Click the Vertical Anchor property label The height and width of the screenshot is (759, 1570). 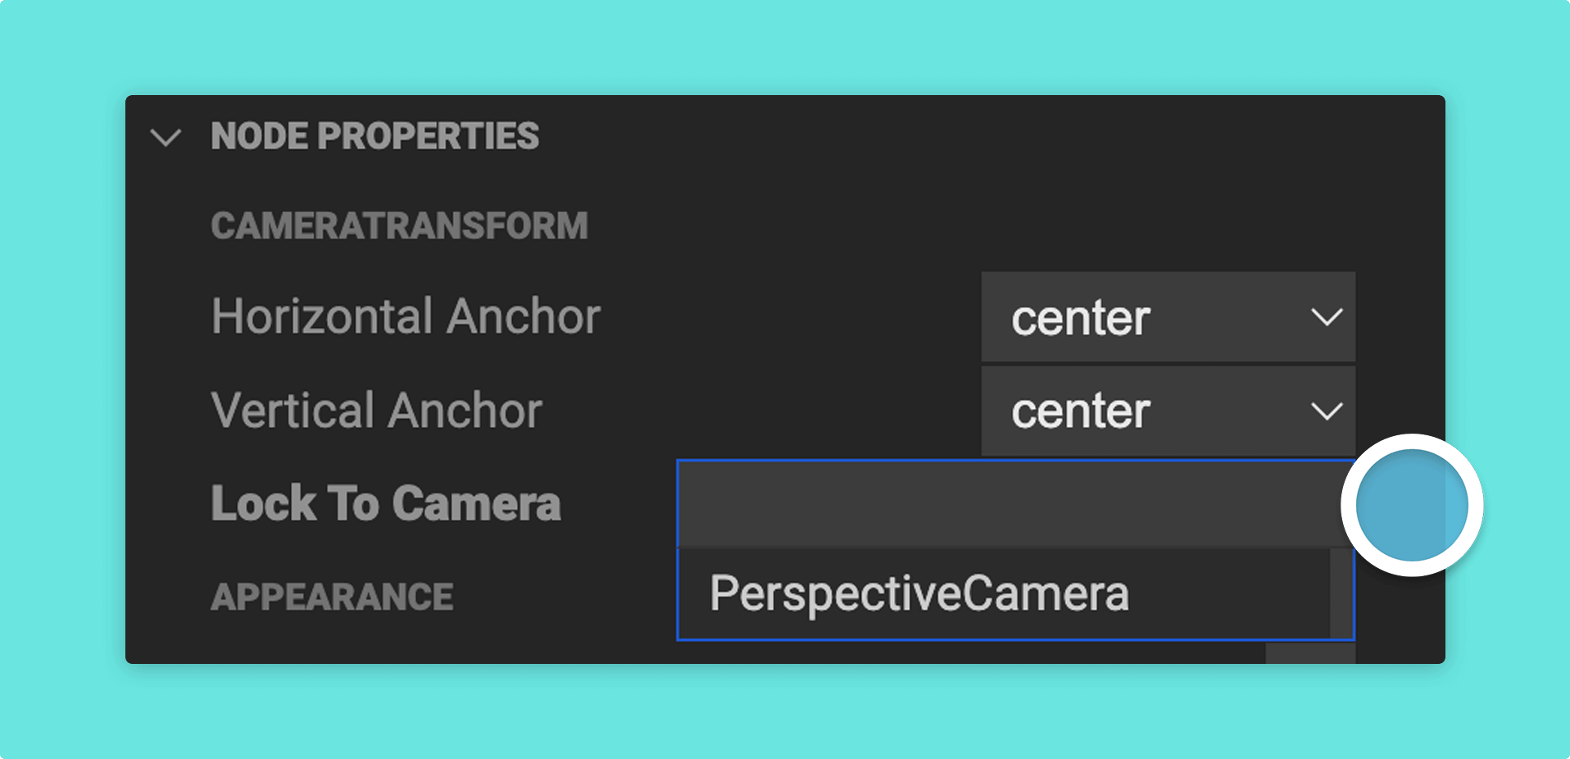tap(376, 410)
